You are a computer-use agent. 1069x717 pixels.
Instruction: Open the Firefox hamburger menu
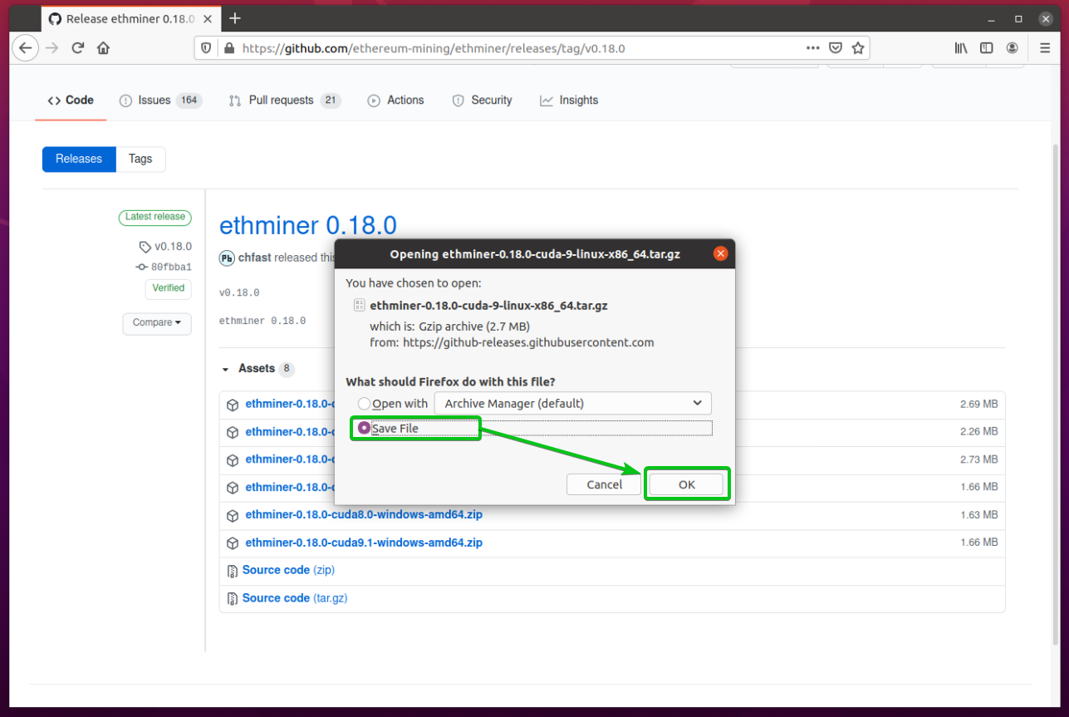[1045, 48]
